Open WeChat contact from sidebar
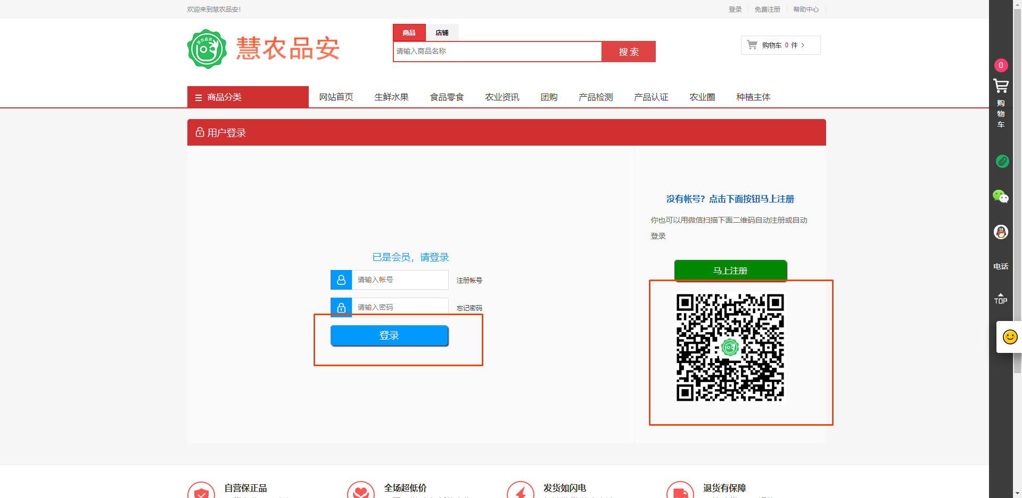 tap(1001, 197)
